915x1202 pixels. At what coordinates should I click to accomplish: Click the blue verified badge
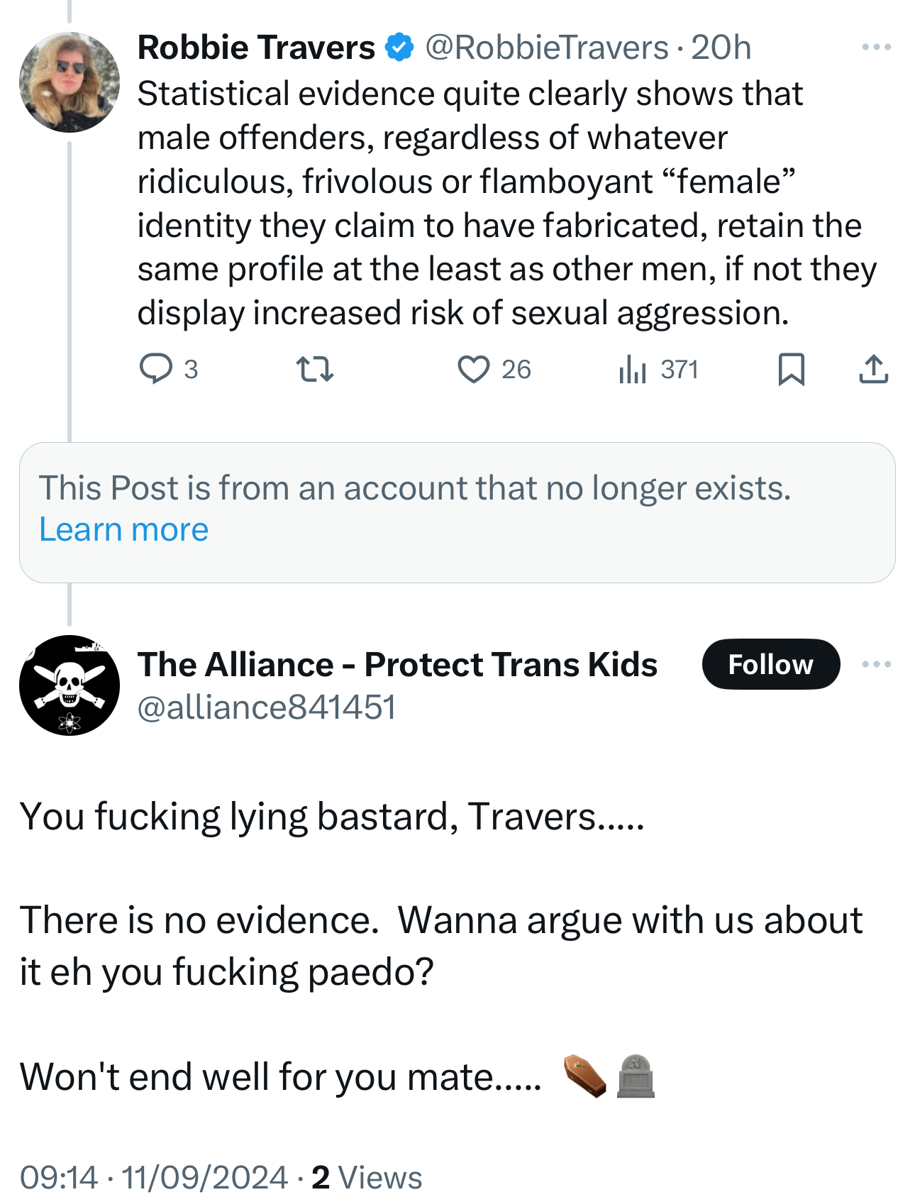click(399, 48)
